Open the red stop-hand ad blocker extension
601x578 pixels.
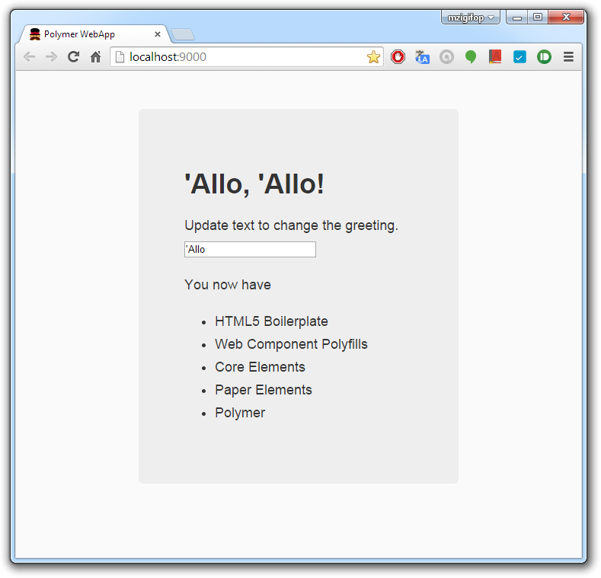coord(398,57)
